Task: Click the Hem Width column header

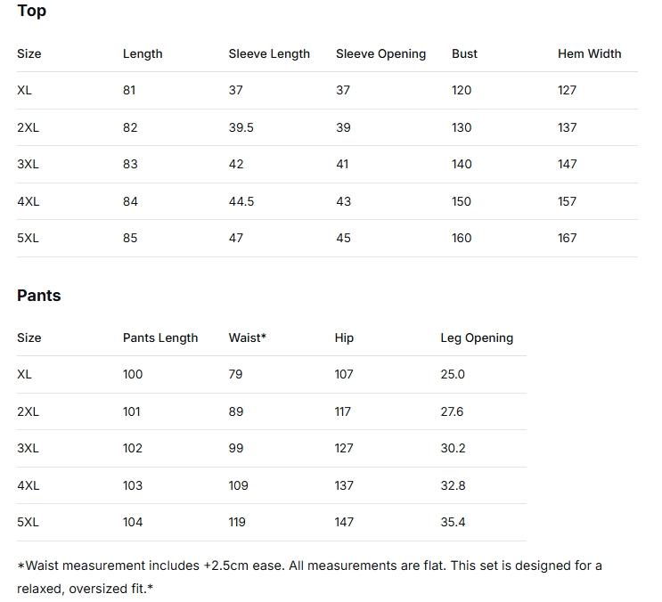Action: [589, 53]
